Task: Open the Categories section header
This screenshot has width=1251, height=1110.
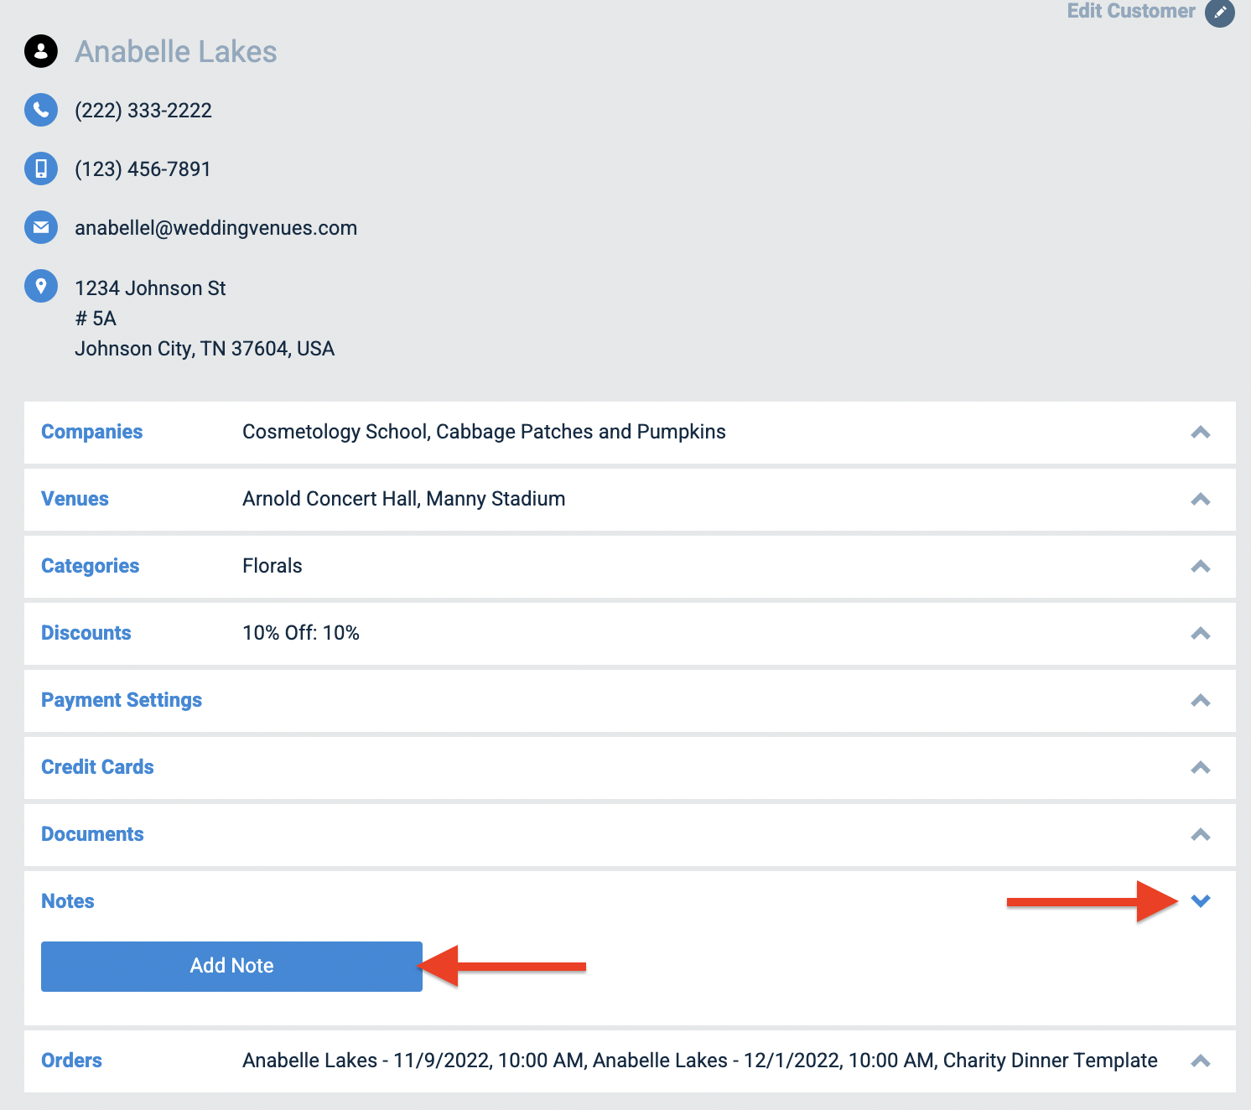Action: tap(91, 566)
